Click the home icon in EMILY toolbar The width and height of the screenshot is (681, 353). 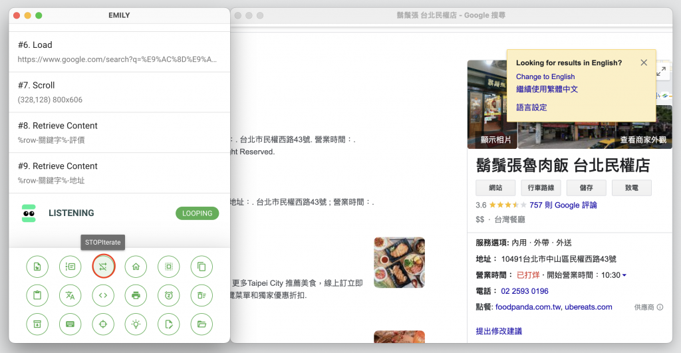click(136, 267)
